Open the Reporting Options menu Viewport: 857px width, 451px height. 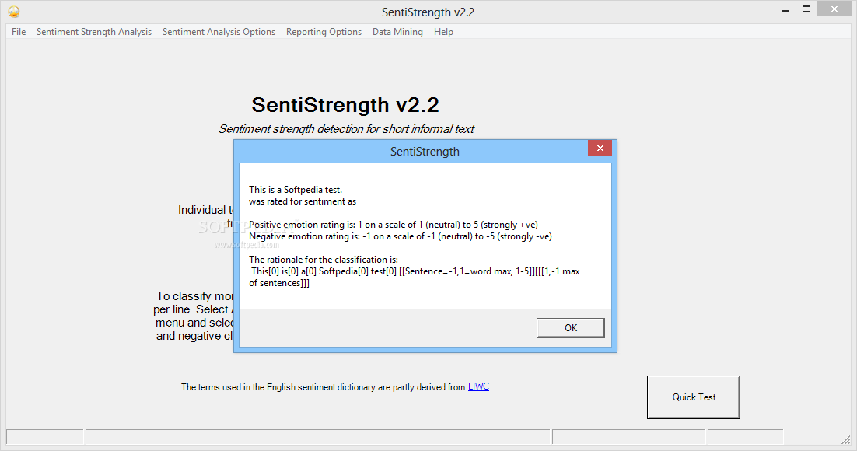pos(324,32)
